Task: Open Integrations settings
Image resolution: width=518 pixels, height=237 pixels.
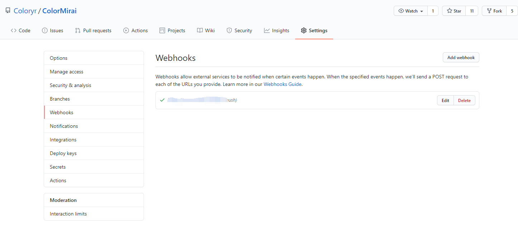Action: (x=94, y=140)
